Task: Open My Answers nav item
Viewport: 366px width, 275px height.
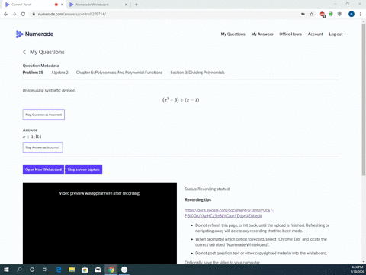Action: click(262, 34)
